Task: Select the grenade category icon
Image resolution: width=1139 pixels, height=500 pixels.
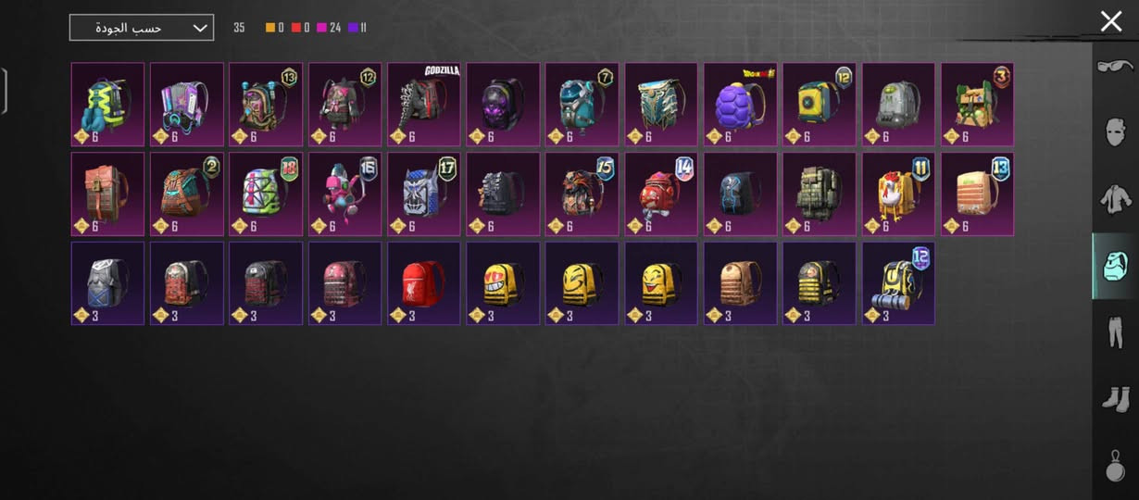Action: click(x=1115, y=464)
